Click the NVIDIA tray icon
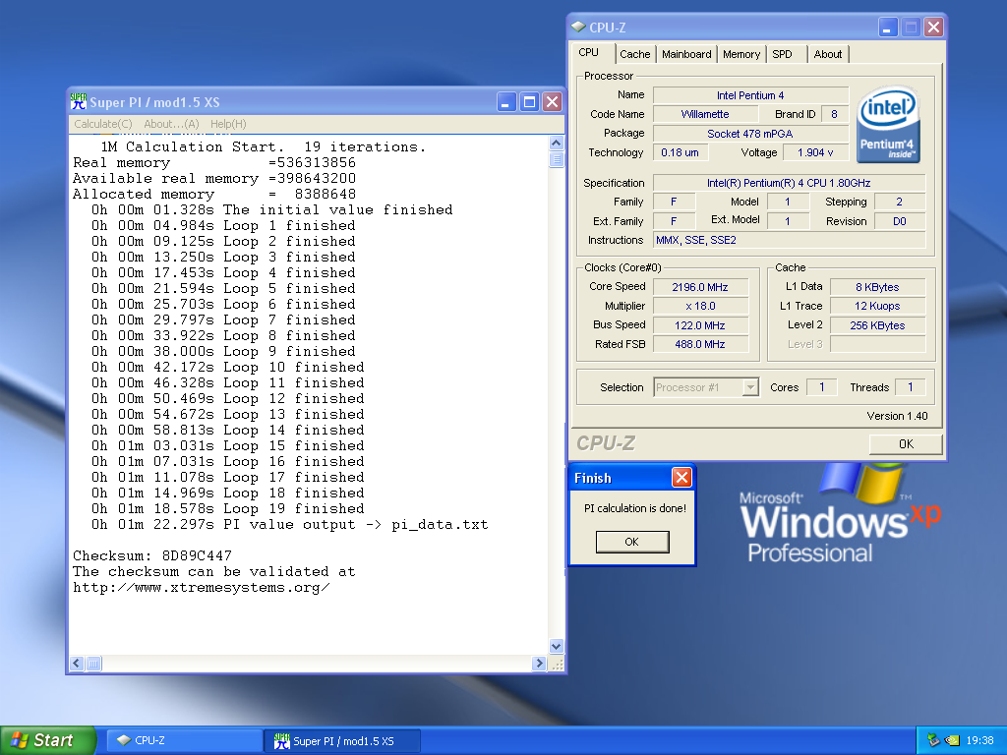This screenshot has height=755, width=1007. point(952,740)
